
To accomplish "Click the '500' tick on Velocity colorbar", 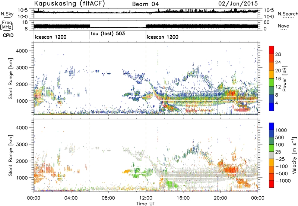I will [x=280, y=137].
